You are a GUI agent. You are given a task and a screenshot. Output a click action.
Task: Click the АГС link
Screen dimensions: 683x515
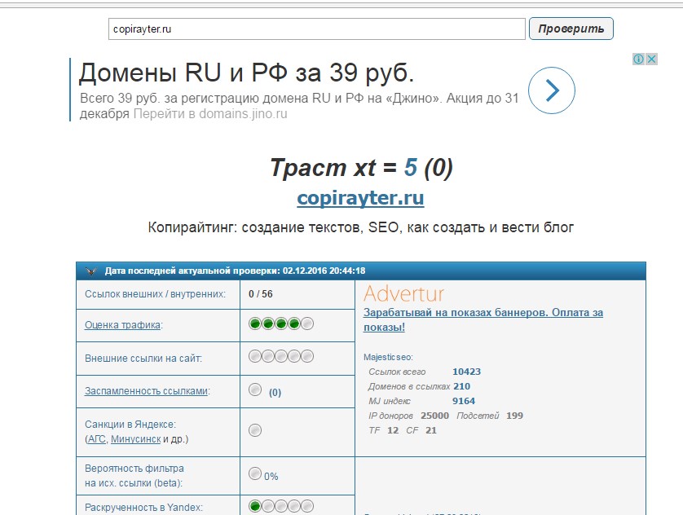[x=96, y=439]
